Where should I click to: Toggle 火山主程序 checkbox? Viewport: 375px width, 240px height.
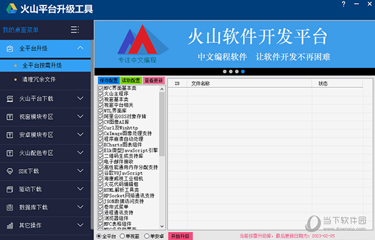pos(101,94)
